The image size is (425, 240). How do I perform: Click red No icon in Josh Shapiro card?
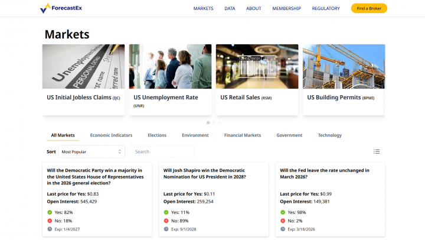click(x=166, y=220)
